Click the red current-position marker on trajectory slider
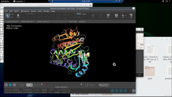Screen dimensions: 172x97 coord(45,84)
